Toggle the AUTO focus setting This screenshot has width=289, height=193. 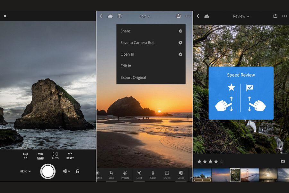(55, 156)
